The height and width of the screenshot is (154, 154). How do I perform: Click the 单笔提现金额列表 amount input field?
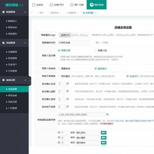pos(82,115)
